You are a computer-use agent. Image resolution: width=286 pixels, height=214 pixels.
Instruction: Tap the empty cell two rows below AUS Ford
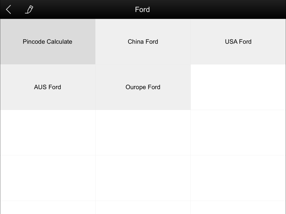click(47, 178)
